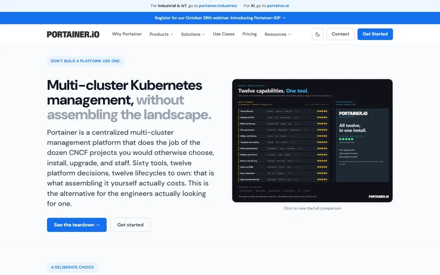
Task: Follow the portainer.ai link
Action: point(278,5)
